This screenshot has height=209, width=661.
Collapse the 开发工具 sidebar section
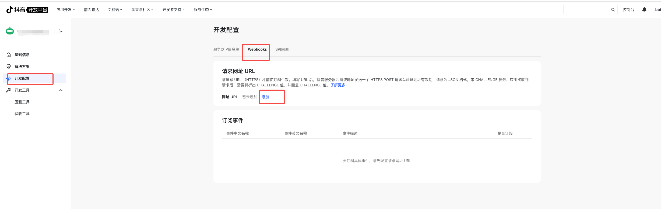click(61, 90)
